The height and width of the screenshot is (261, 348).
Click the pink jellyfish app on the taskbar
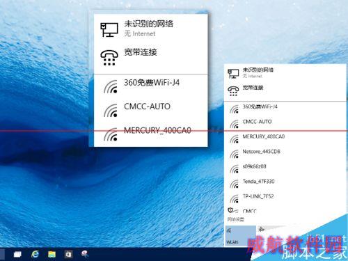tap(85, 254)
